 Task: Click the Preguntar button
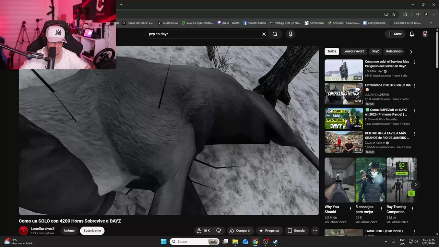pos(269,231)
